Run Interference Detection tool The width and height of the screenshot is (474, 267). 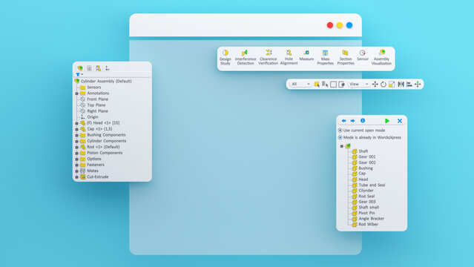[x=246, y=57]
